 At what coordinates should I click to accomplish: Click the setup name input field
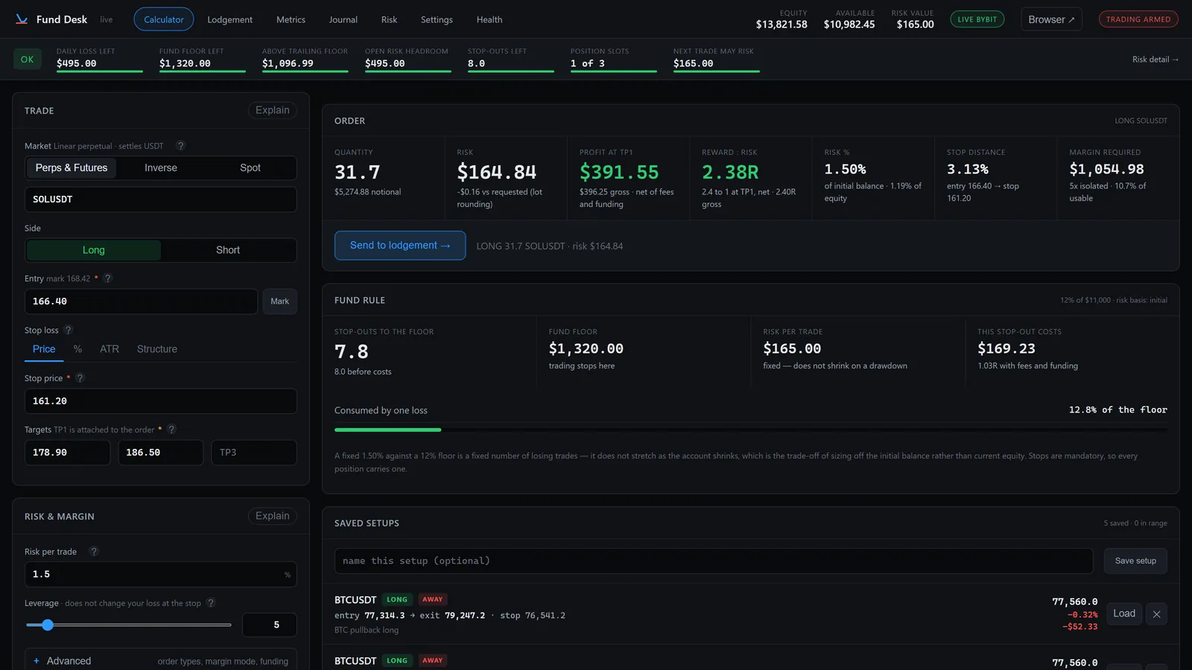(x=714, y=561)
